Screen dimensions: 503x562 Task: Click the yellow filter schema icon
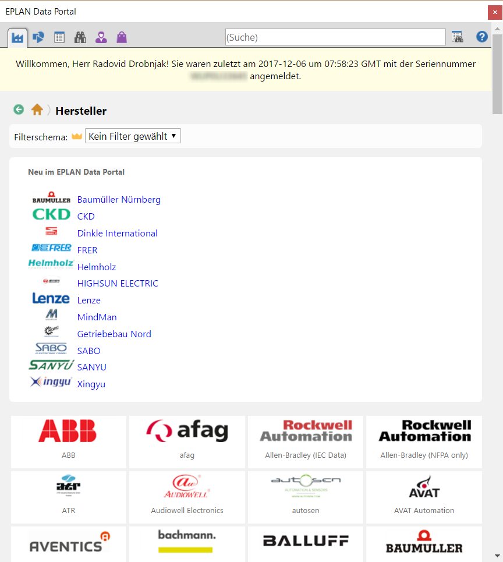tap(77, 135)
